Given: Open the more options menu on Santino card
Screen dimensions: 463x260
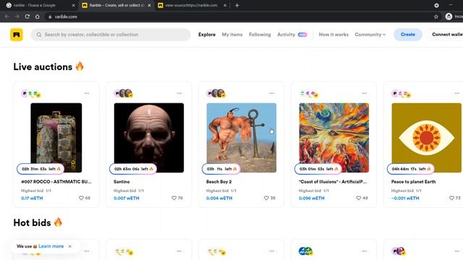Looking at the screenshot, I should click(179, 93).
